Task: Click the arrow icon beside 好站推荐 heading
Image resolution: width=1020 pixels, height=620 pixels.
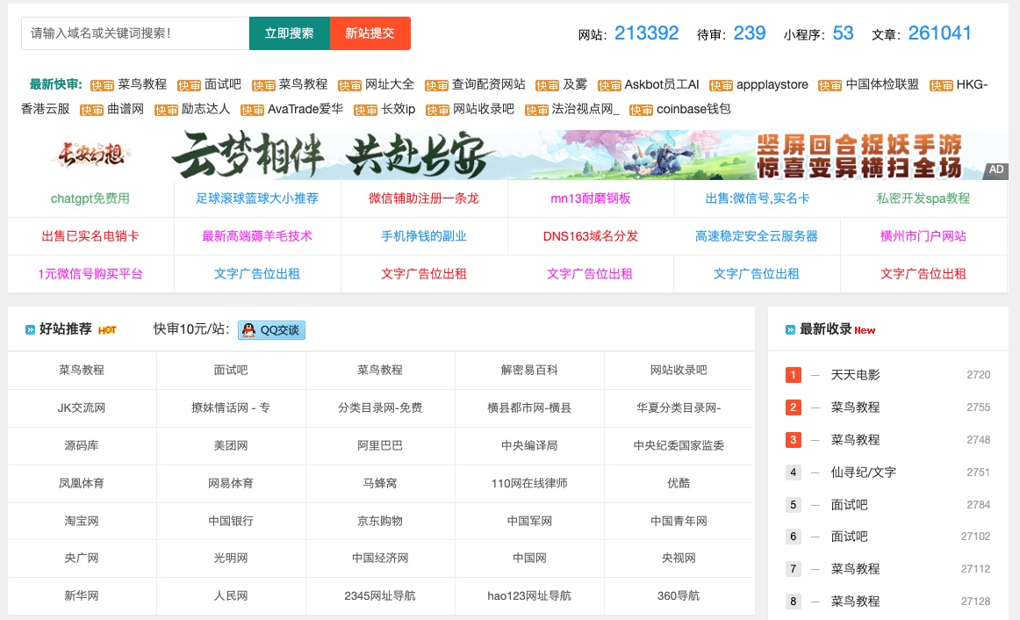Action: [x=30, y=330]
